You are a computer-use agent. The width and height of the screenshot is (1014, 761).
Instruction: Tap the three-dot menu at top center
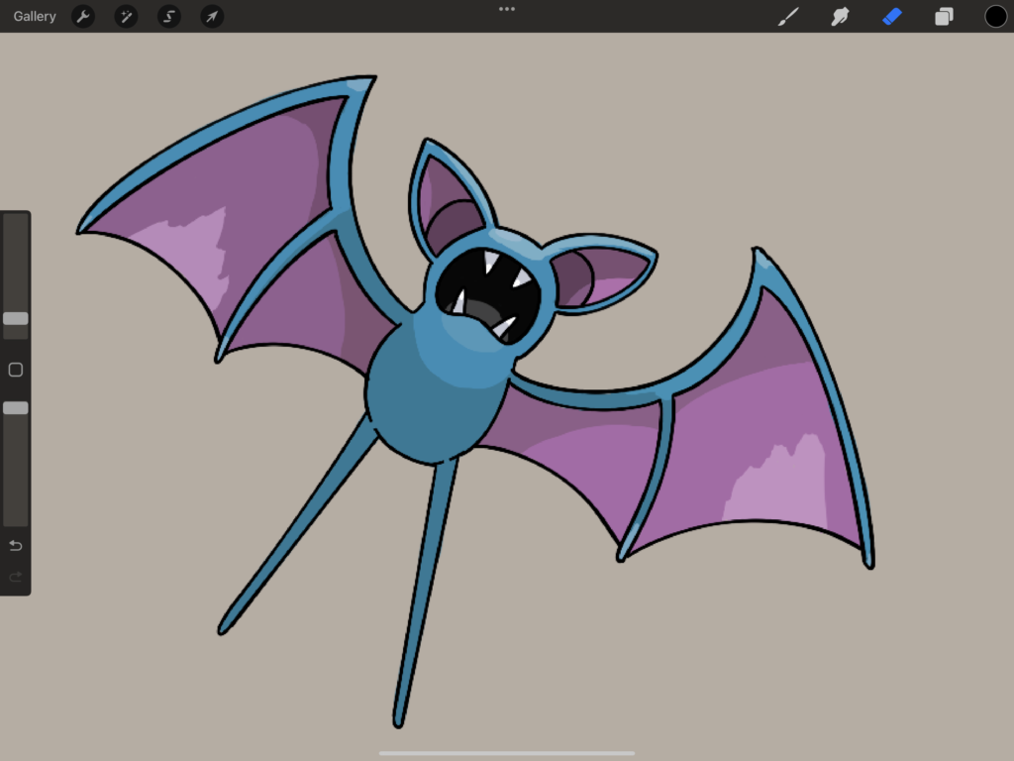(507, 9)
